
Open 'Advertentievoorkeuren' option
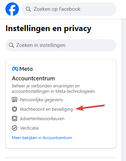pyautogui.click(x=42, y=119)
